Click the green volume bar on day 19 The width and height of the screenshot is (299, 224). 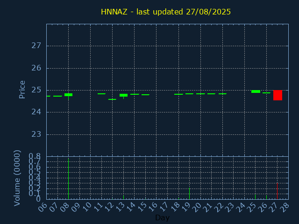[189, 194]
